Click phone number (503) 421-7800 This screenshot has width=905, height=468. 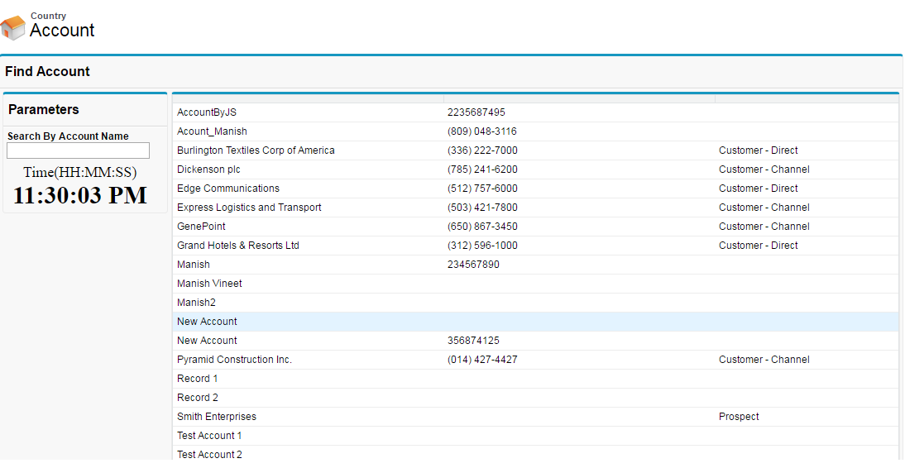482,208
